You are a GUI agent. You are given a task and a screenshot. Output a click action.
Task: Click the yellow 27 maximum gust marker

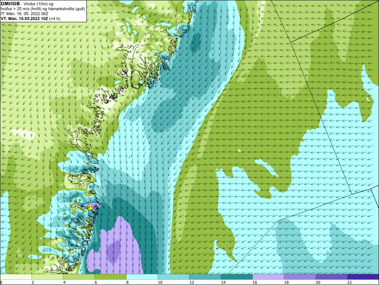[x=90, y=207]
